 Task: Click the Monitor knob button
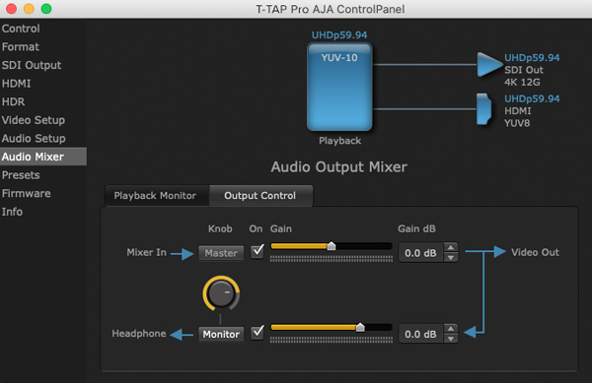221,334
